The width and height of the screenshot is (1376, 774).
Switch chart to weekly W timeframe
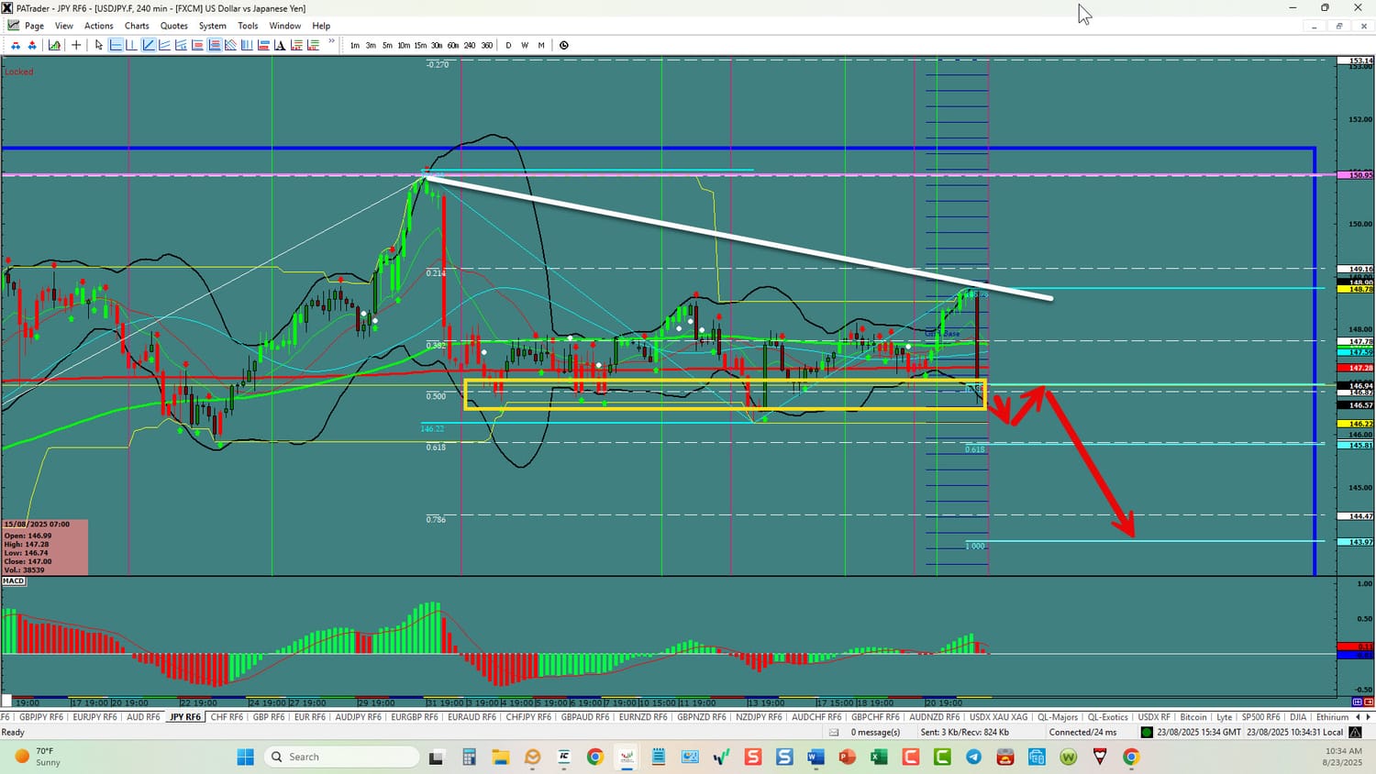coord(525,45)
